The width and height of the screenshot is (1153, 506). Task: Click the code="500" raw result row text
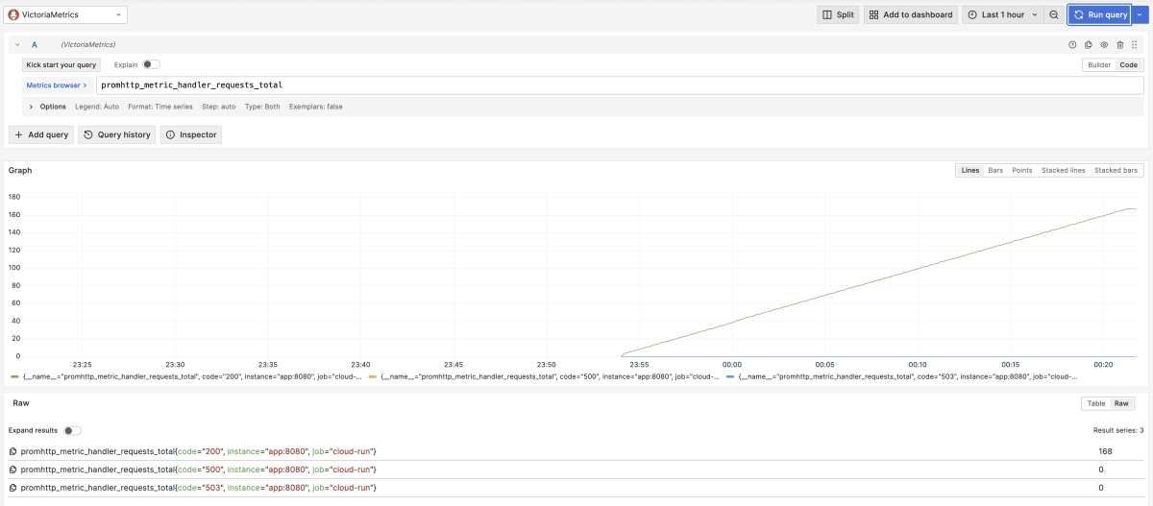click(199, 470)
